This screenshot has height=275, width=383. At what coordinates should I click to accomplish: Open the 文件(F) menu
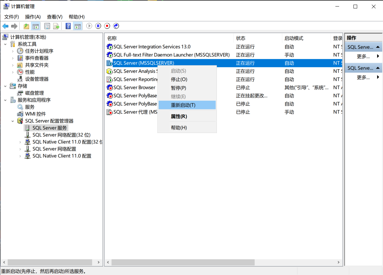click(12, 17)
